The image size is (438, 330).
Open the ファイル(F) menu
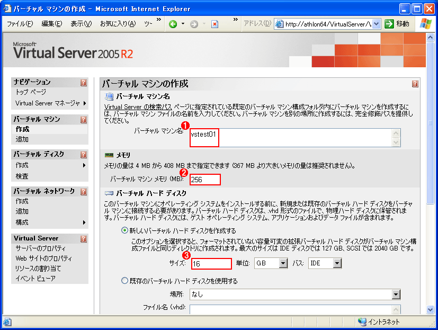coord(20,24)
